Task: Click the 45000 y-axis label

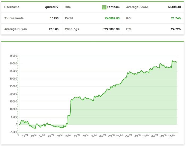Action: (x=13, y=56)
